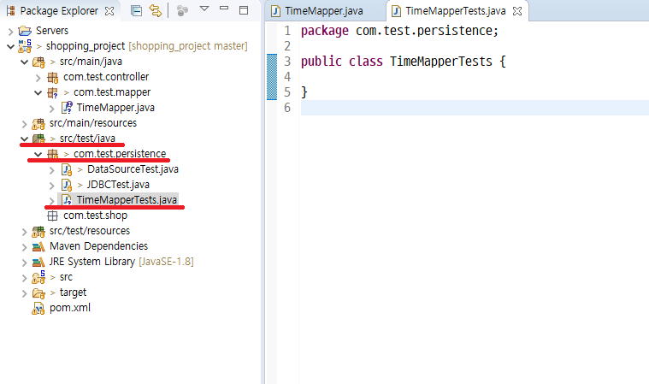
Task: Collapse the shopping_project node
Action: click(11, 46)
